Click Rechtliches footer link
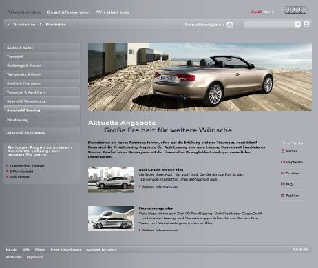Viewport: 318px width, 268px height. click(x=14, y=257)
